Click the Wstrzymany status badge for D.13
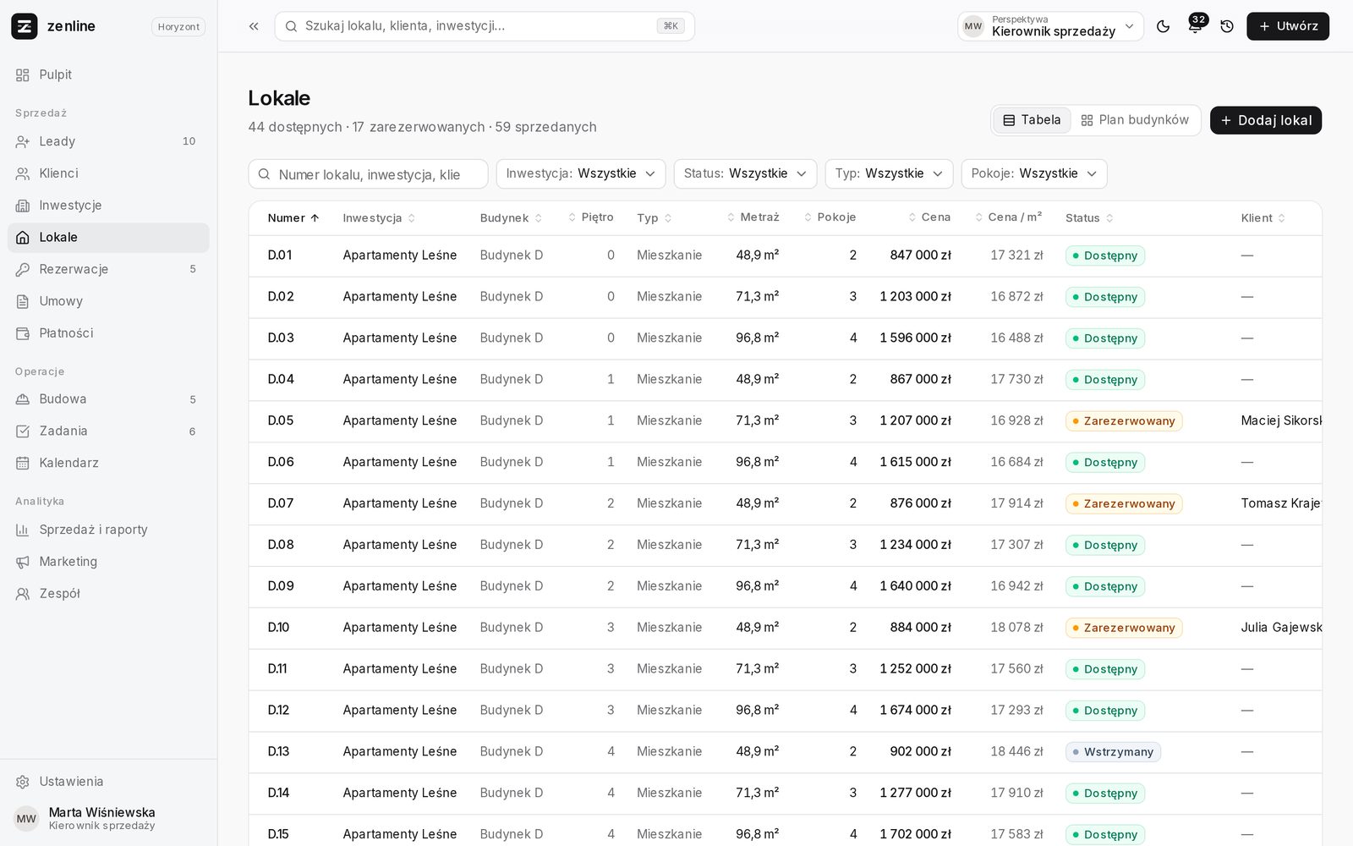This screenshot has height=846, width=1353. [1113, 752]
